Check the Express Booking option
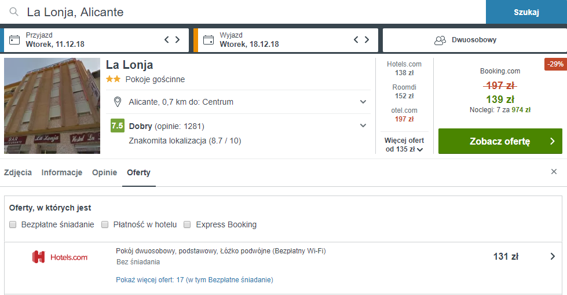 tap(187, 224)
